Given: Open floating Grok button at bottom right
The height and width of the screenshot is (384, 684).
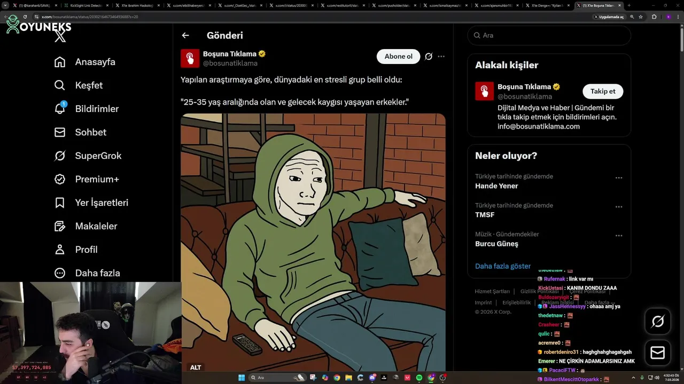Looking at the screenshot, I should tap(658, 321).
